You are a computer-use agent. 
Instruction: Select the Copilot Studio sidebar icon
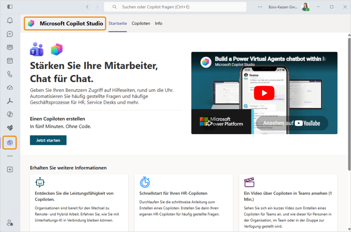(10, 142)
